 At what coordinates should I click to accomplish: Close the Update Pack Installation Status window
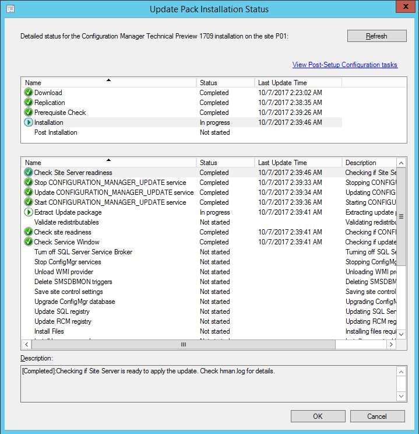(x=406, y=6)
